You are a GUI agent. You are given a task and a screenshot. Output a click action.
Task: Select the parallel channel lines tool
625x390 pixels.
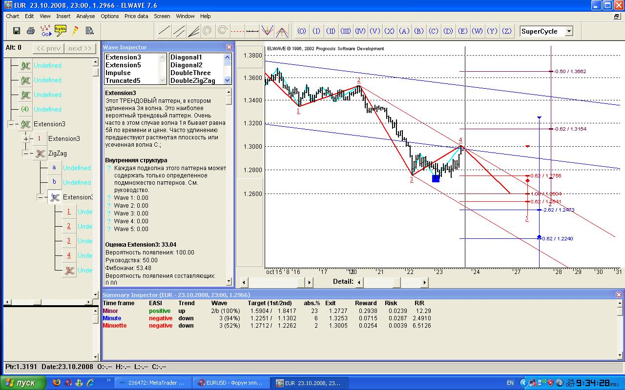179,31
